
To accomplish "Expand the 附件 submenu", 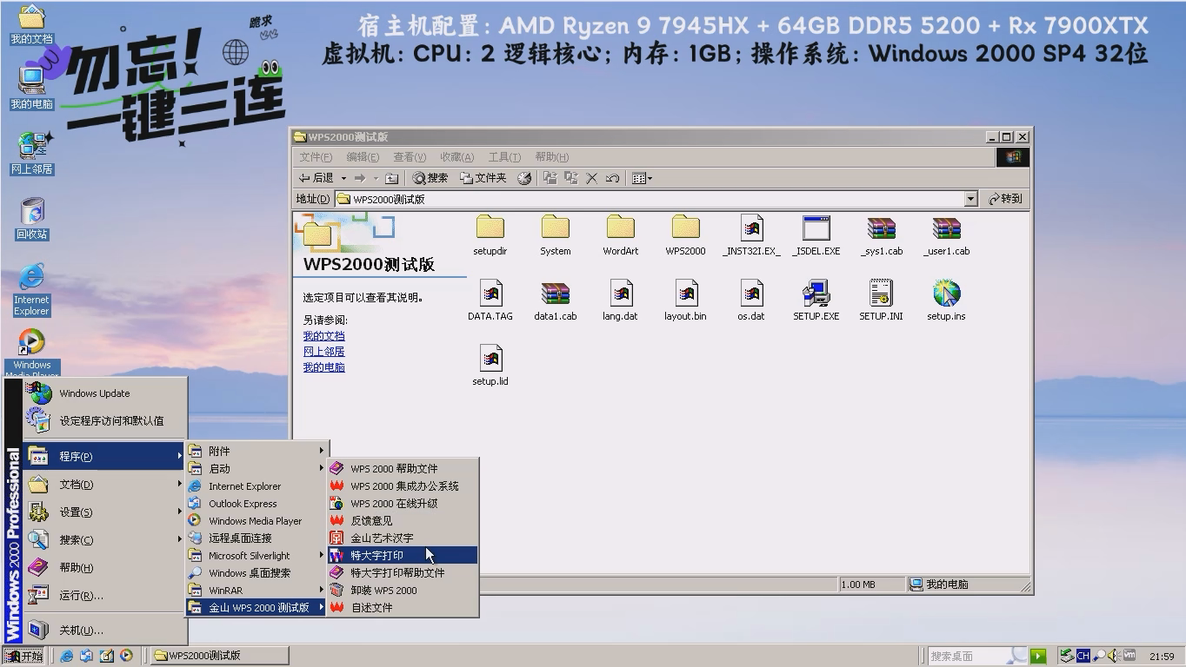I will click(x=258, y=451).
